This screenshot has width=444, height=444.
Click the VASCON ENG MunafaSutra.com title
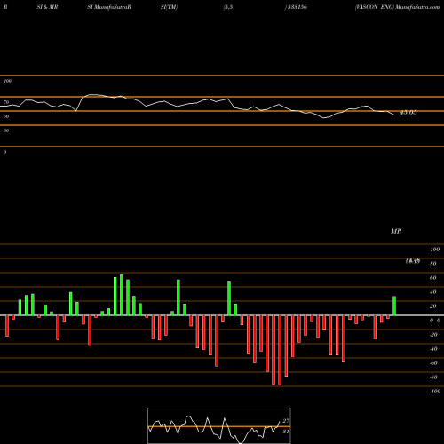(397, 7)
